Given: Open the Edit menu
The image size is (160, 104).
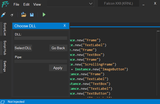Looking at the screenshot, I should click(26, 5).
